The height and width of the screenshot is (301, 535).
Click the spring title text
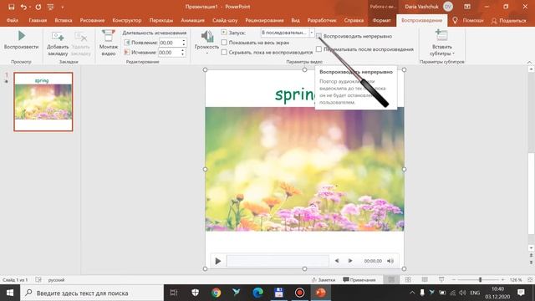pos(295,94)
